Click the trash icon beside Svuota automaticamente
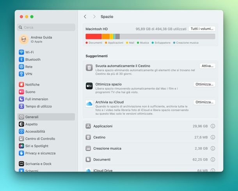 (89, 68)
